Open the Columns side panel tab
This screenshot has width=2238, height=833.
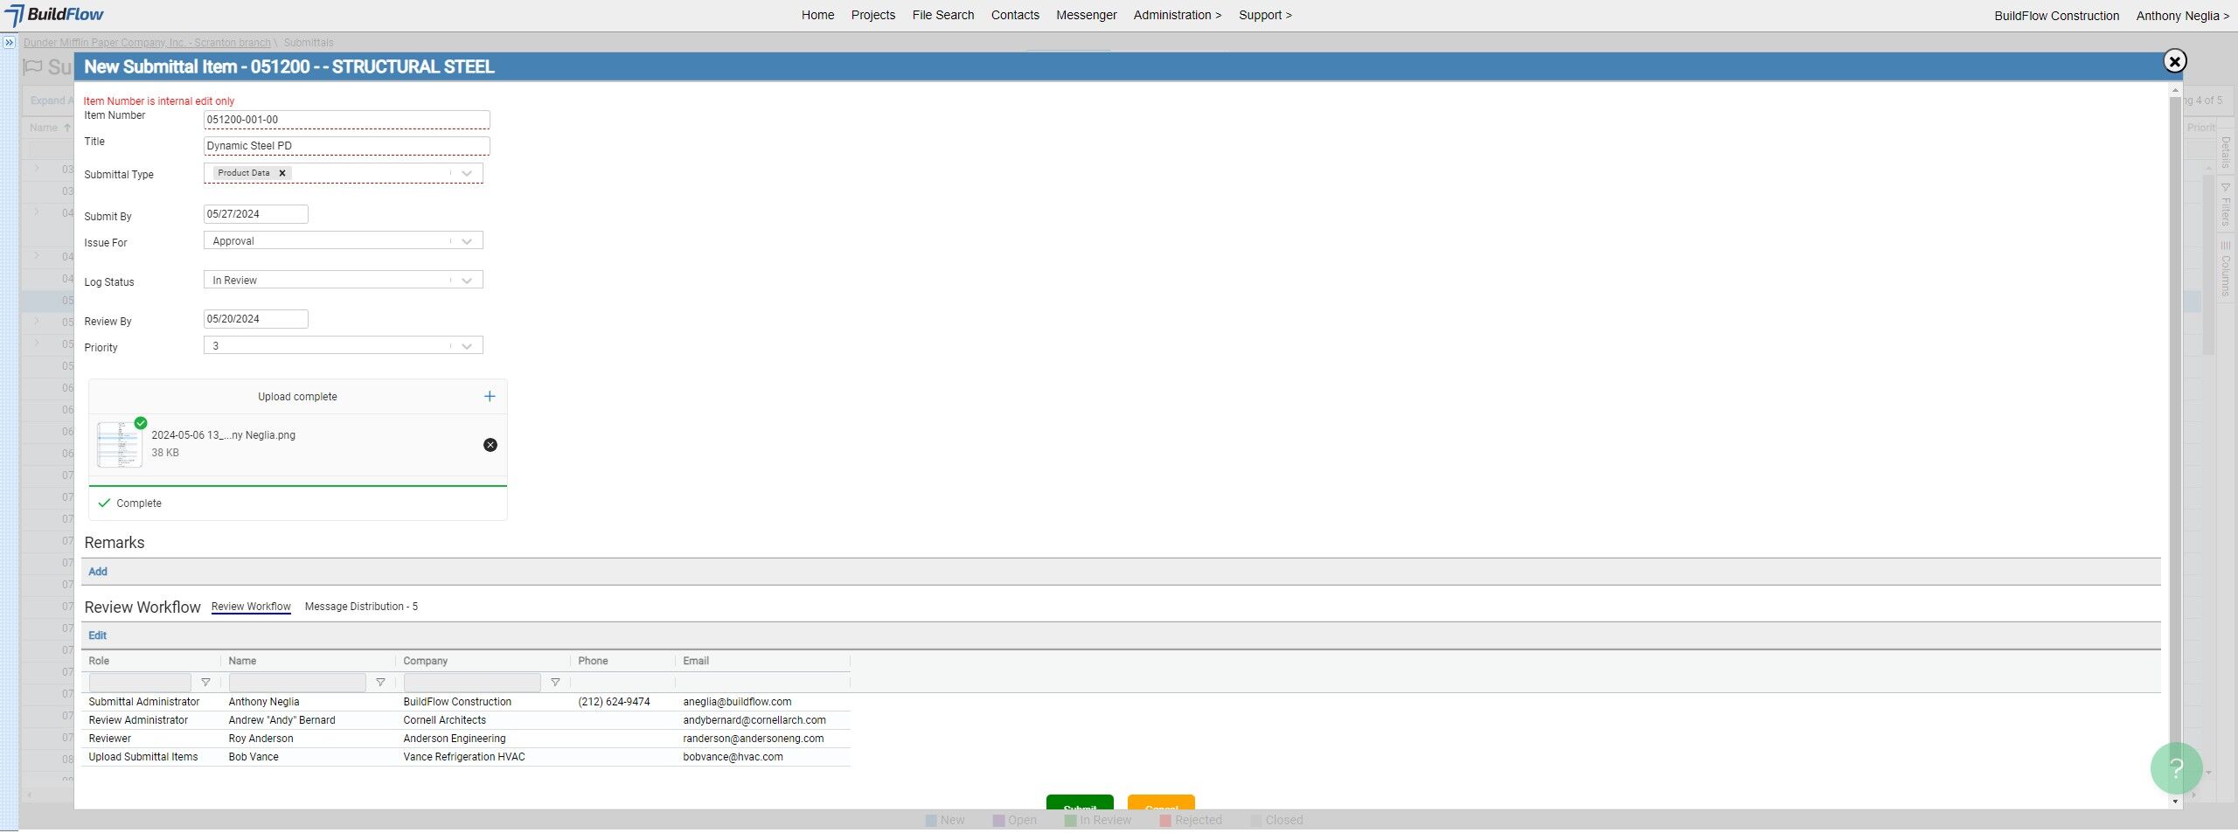(x=2226, y=269)
